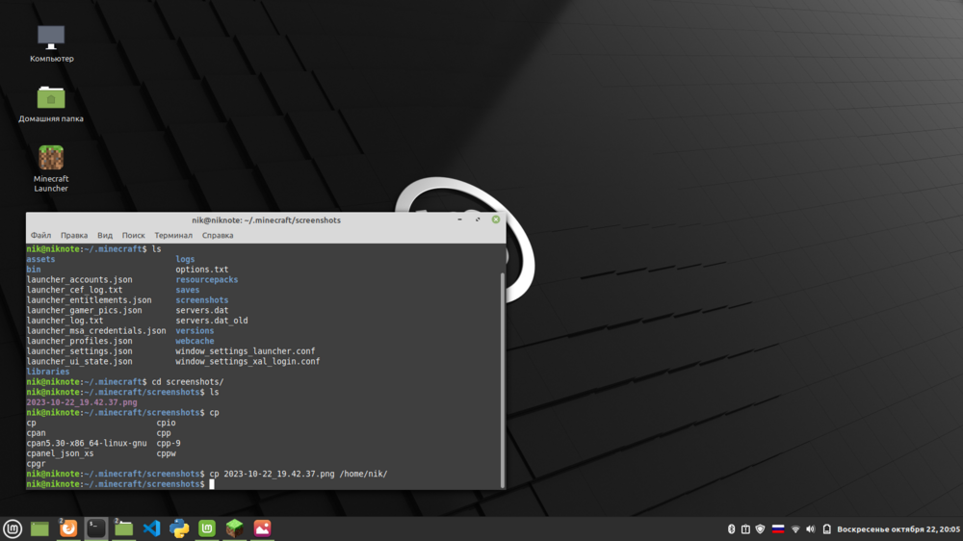Click the shield security tray icon
Screen dimensions: 963x541
(761, 528)
